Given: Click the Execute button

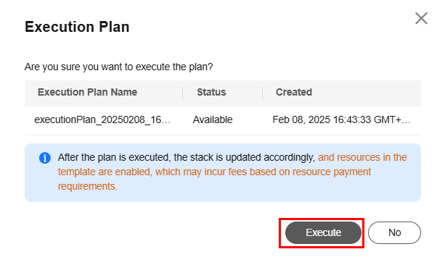Looking at the screenshot, I should [323, 232].
